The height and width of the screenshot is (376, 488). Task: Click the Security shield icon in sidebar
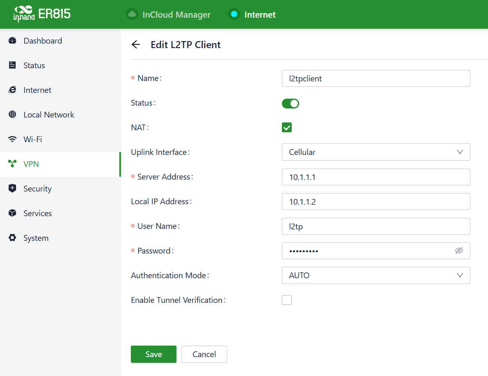click(x=12, y=189)
